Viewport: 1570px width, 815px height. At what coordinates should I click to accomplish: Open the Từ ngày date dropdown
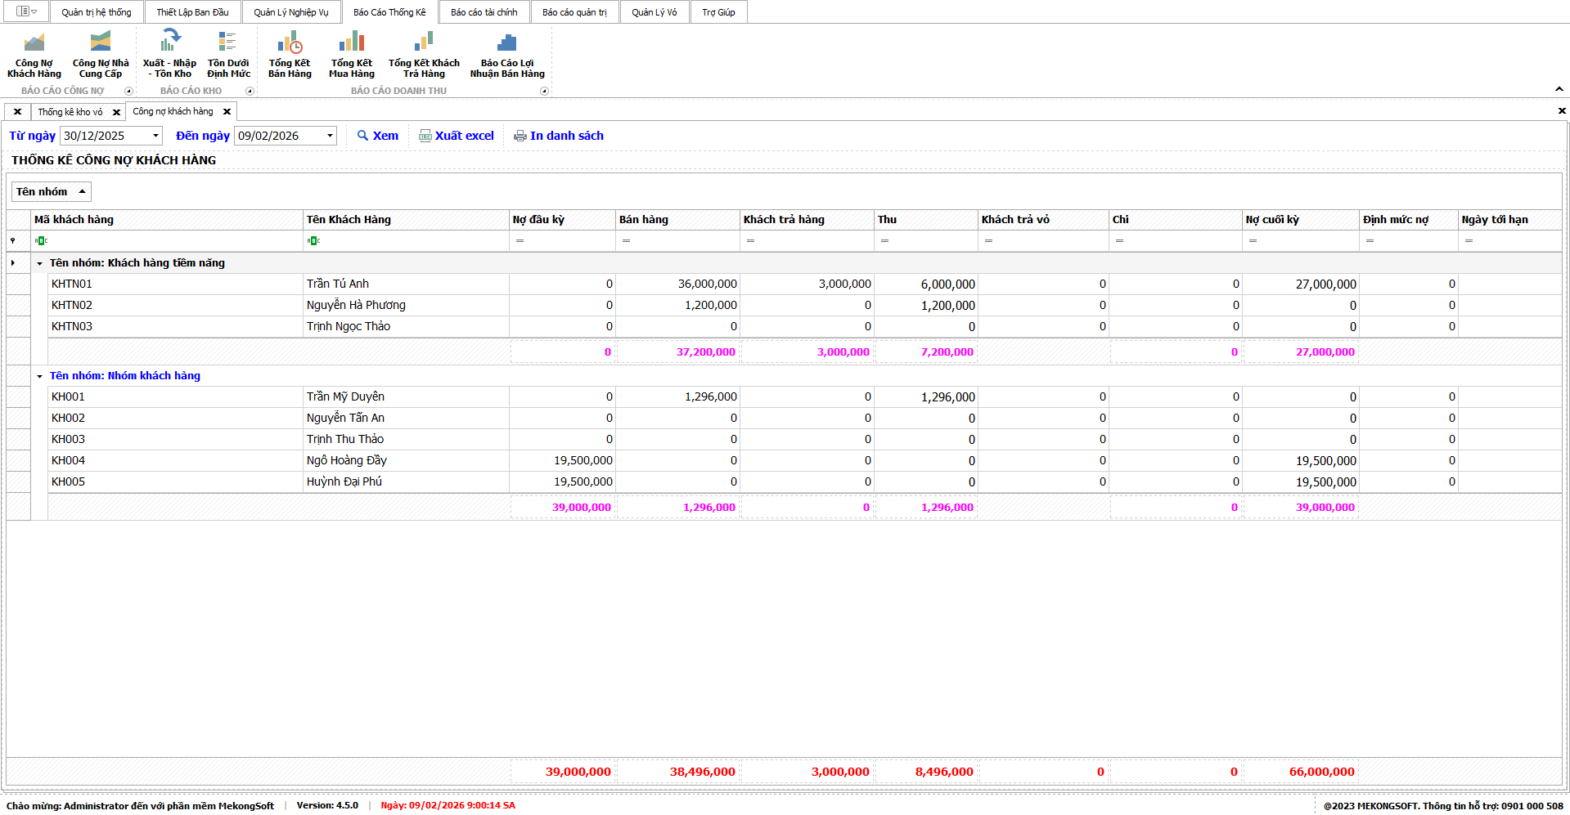(x=155, y=136)
